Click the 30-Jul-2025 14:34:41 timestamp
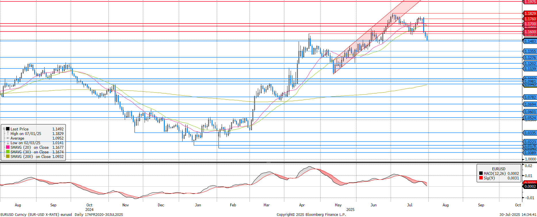Viewport: 537px width, 217px height. [x=518, y=214]
